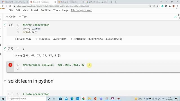Open the Tools menu
The height and width of the screenshot is (101, 180).
(56, 10)
